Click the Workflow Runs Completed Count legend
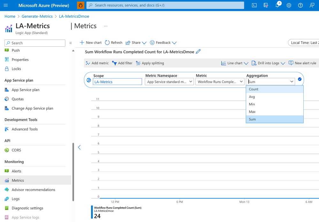319x222 pixels. [116, 212]
